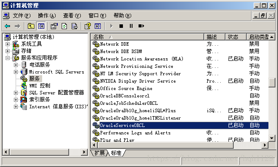The width and height of the screenshot is (278, 167).
Task: Click the gear icon beside OracleDBConsoleorcl
Action: (x=96, y=96)
